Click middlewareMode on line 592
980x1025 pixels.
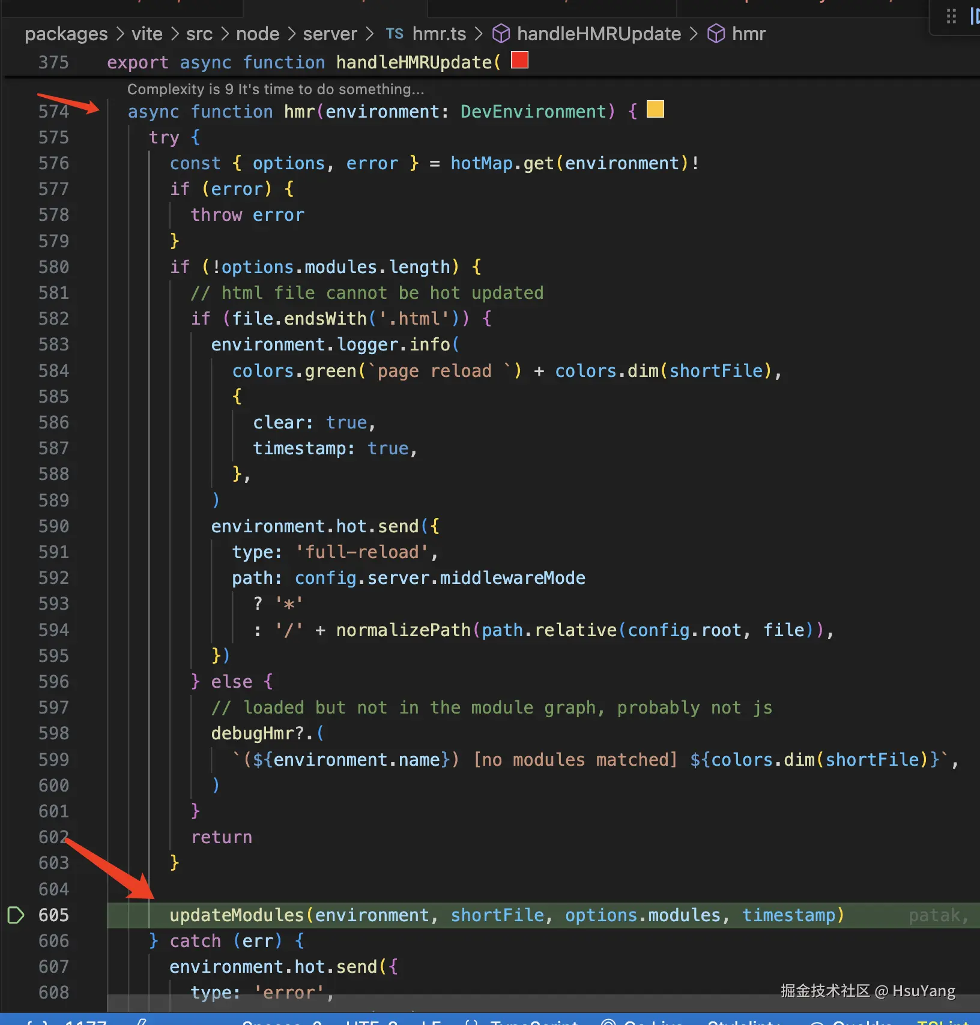coord(513,578)
